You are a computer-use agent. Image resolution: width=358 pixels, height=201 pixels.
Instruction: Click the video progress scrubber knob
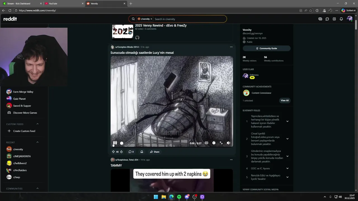pyautogui.click(x=122, y=143)
